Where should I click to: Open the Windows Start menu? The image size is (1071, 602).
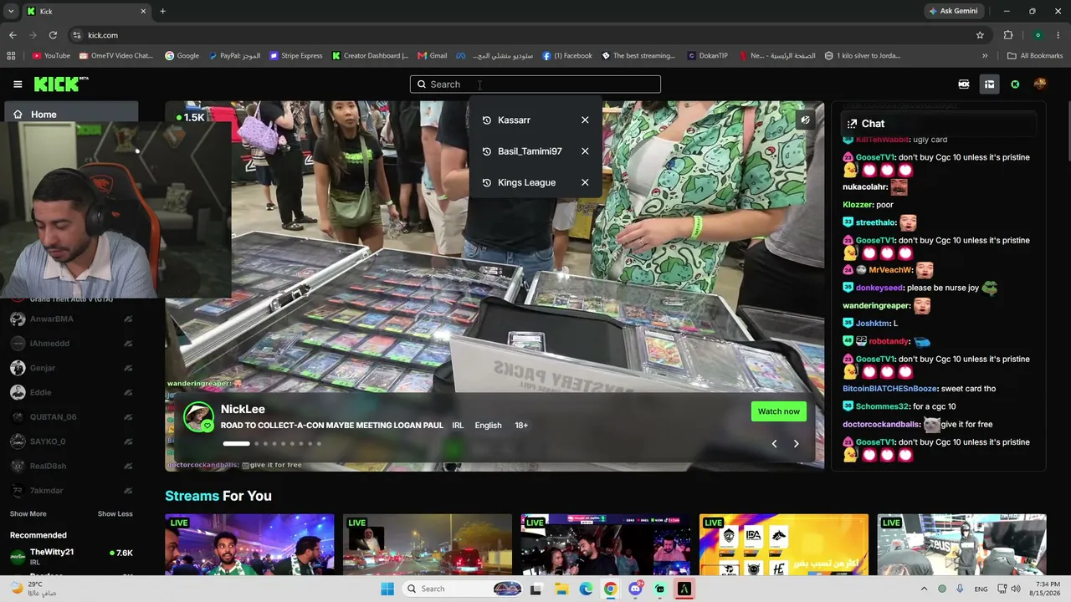pyautogui.click(x=387, y=589)
